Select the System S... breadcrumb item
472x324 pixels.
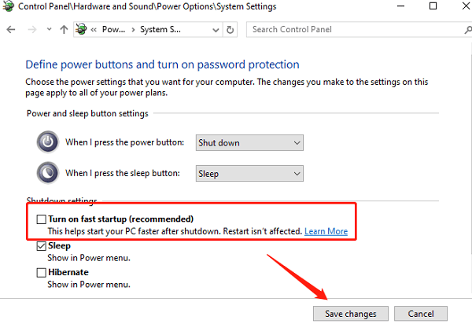[160, 29]
